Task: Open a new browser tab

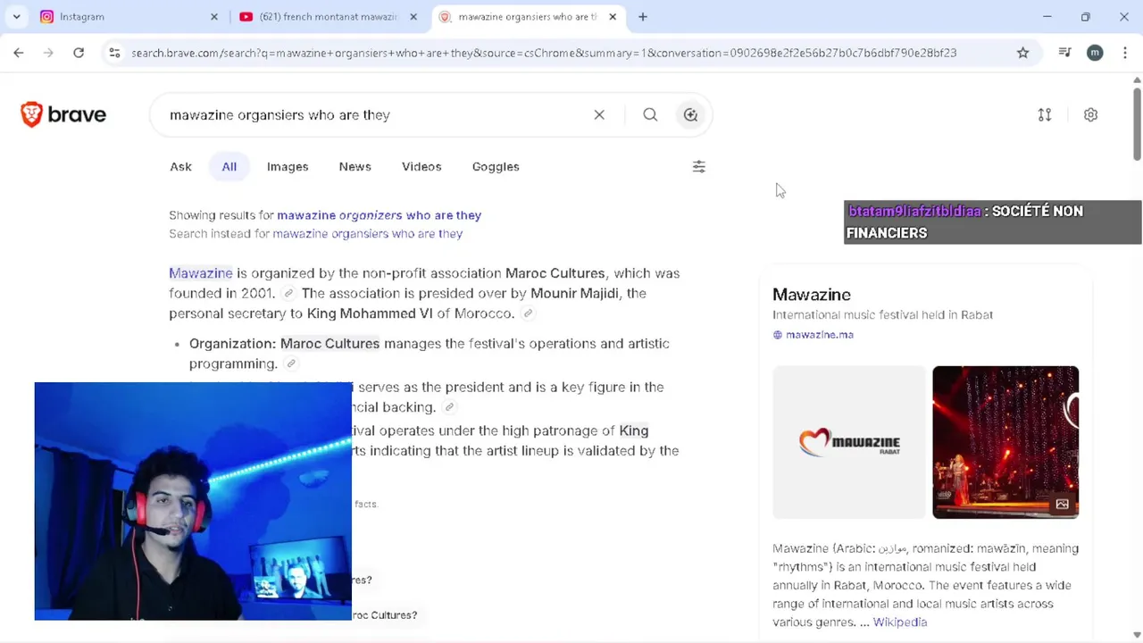Action: [643, 16]
